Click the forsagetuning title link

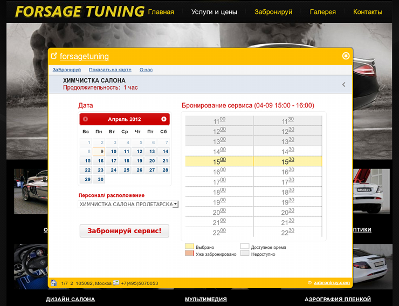(x=84, y=56)
